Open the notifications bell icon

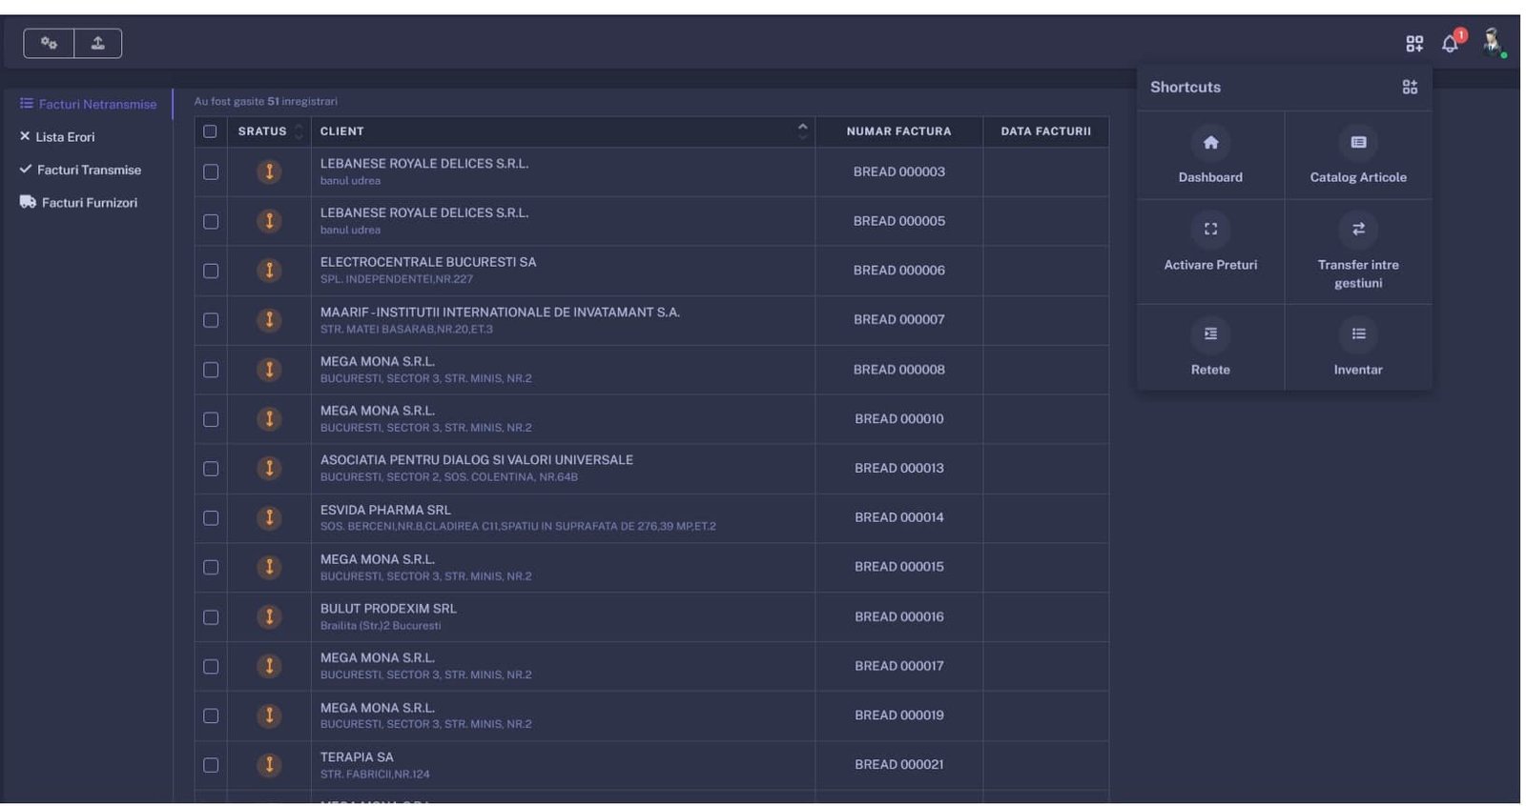[1450, 44]
